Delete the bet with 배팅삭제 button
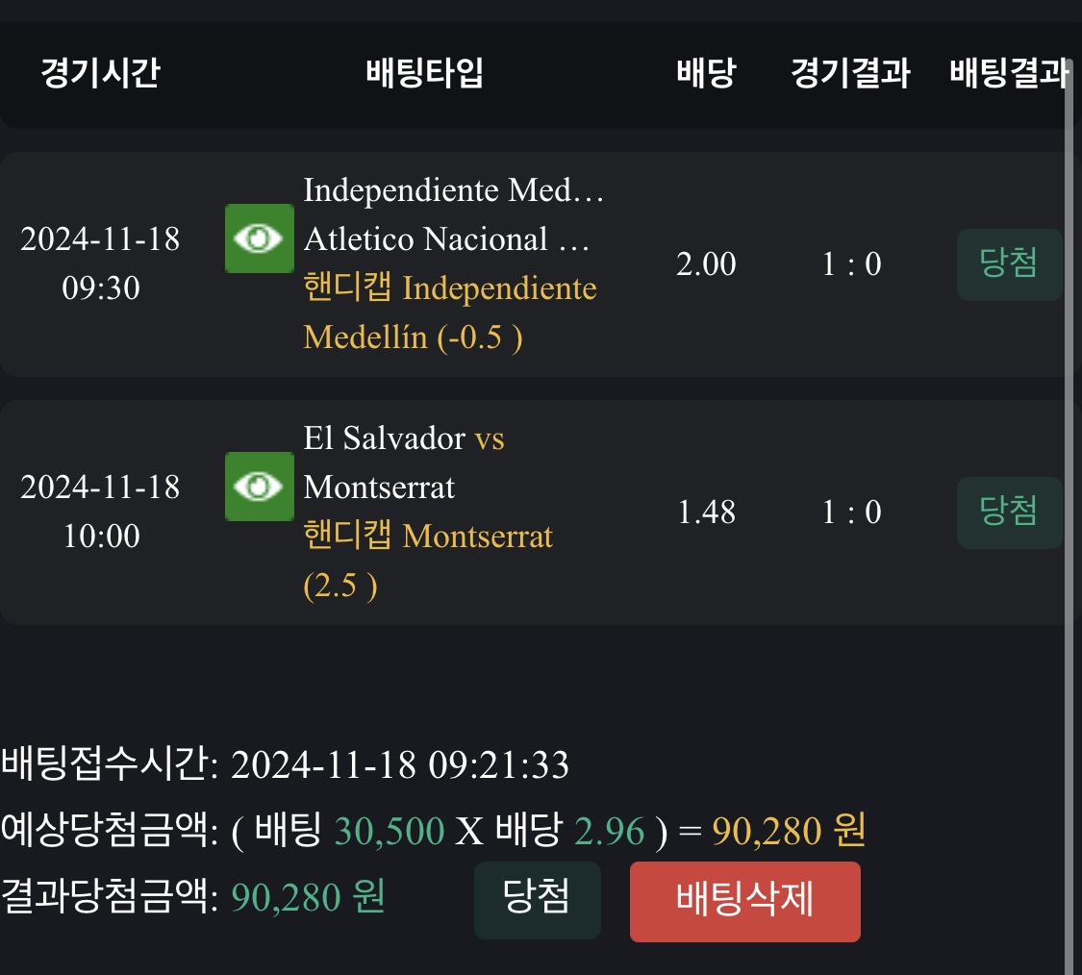Viewport: 1082px width, 975px height. click(744, 901)
